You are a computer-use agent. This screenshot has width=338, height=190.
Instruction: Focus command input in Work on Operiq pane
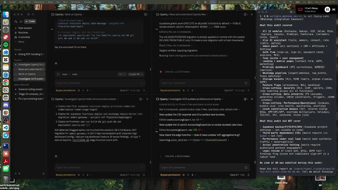(100, 83)
